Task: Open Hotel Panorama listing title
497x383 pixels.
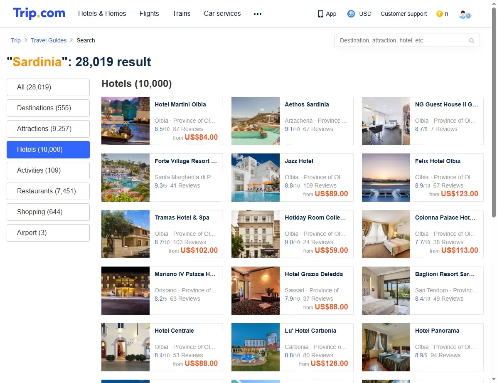Action: [437, 331]
